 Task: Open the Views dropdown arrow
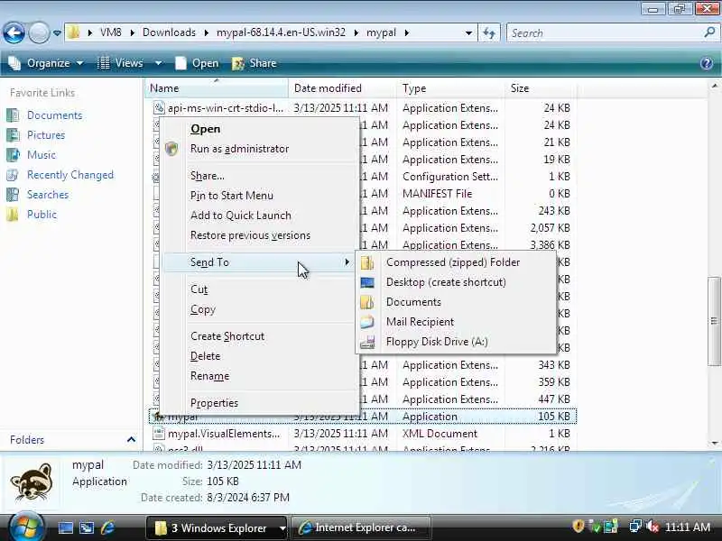click(x=158, y=63)
